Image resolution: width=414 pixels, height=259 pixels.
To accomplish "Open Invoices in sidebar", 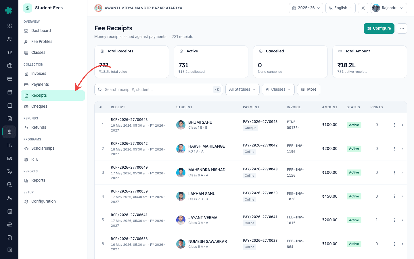I will (53, 74).
